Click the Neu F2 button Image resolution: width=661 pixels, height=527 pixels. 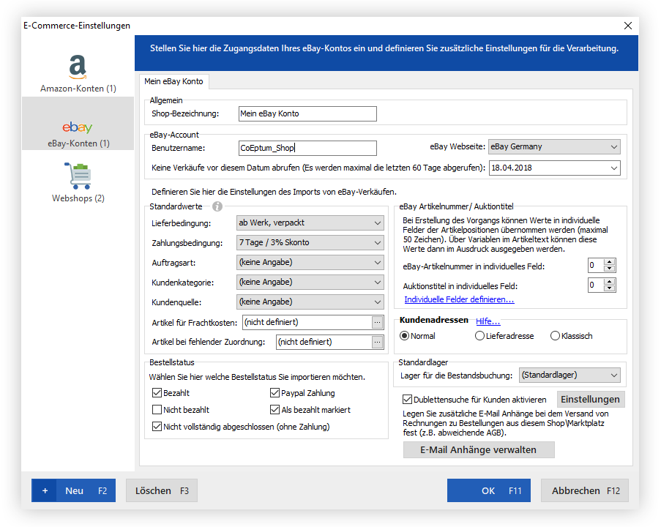point(73,490)
